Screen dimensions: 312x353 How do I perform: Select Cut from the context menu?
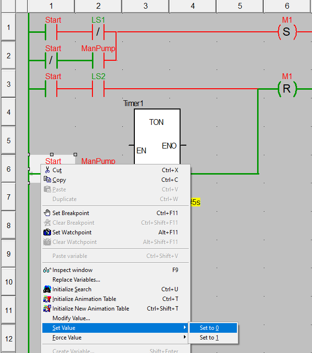click(57, 170)
